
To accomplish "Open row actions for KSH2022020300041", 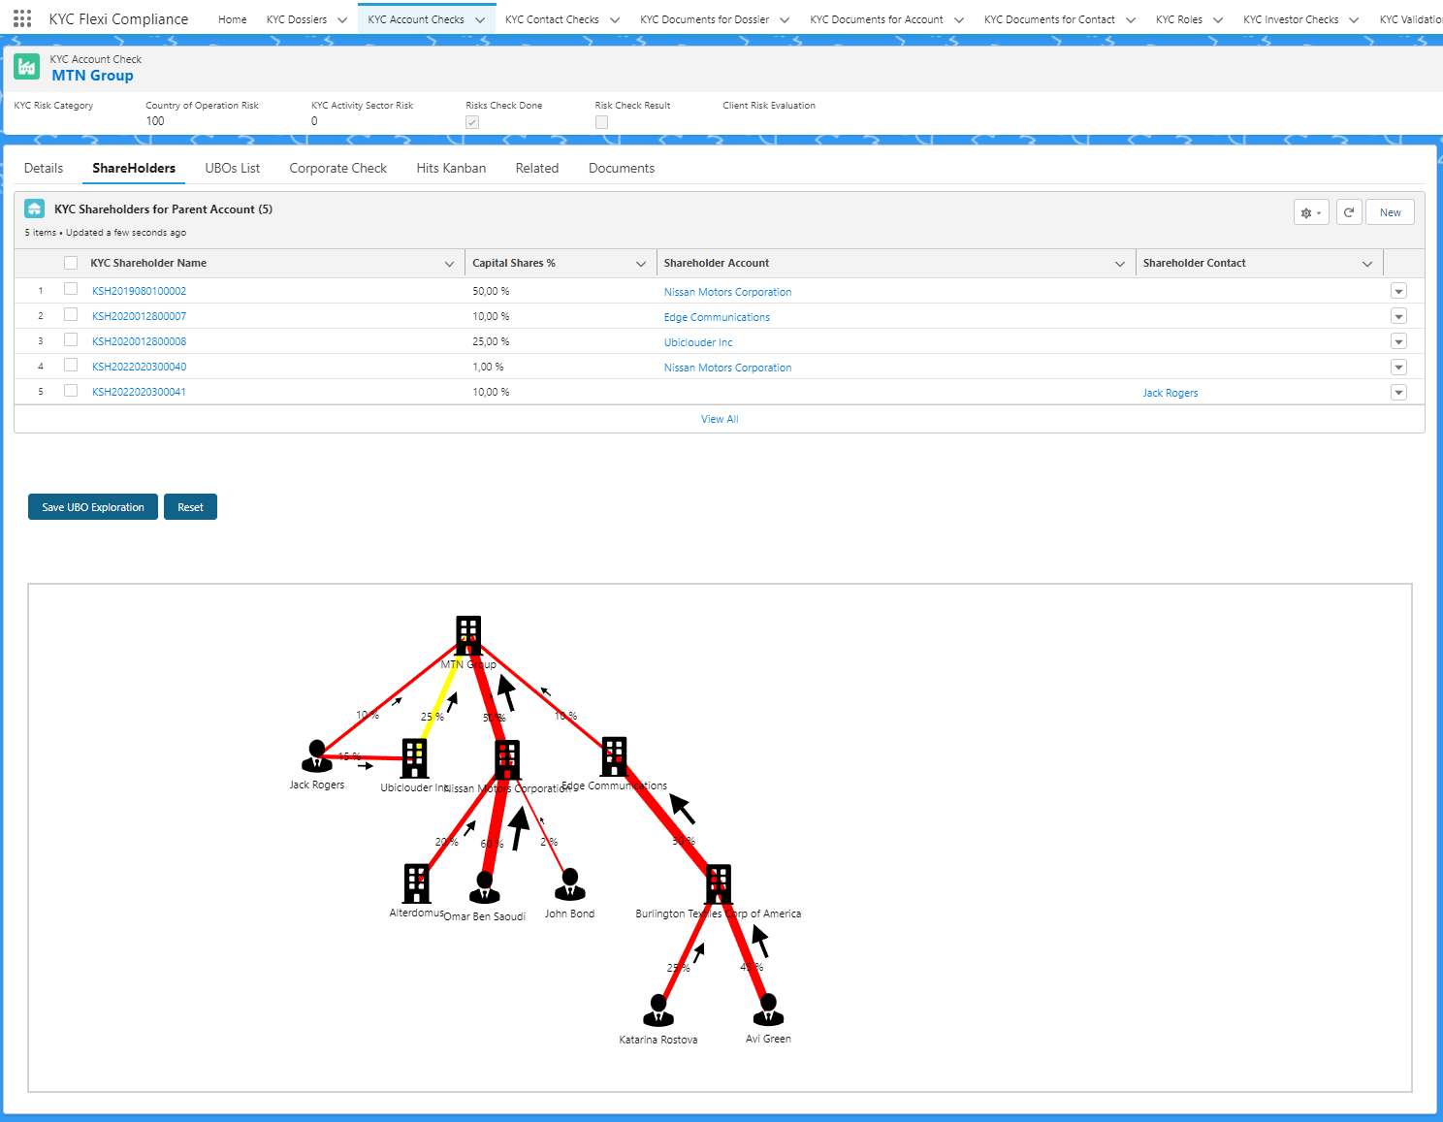I will click(x=1398, y=392).
